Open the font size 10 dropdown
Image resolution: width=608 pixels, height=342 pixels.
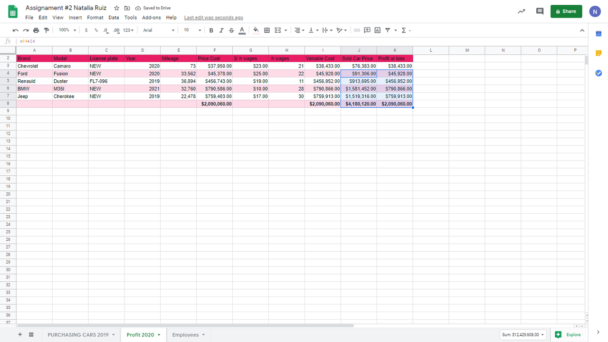click(192, 30)
